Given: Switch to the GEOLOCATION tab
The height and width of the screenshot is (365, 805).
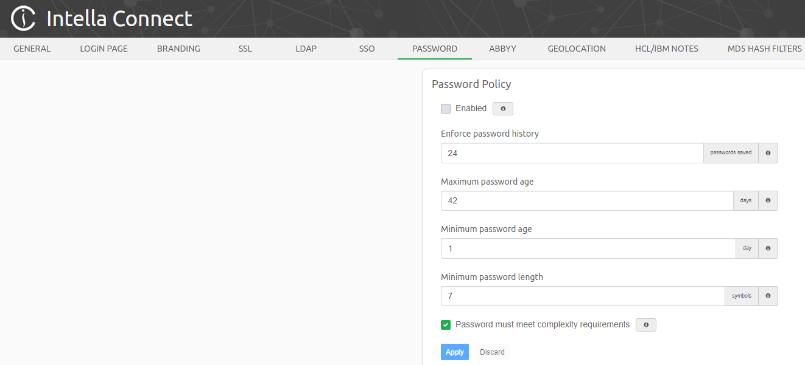Looking at the screenshot, I should coord(576,48).
